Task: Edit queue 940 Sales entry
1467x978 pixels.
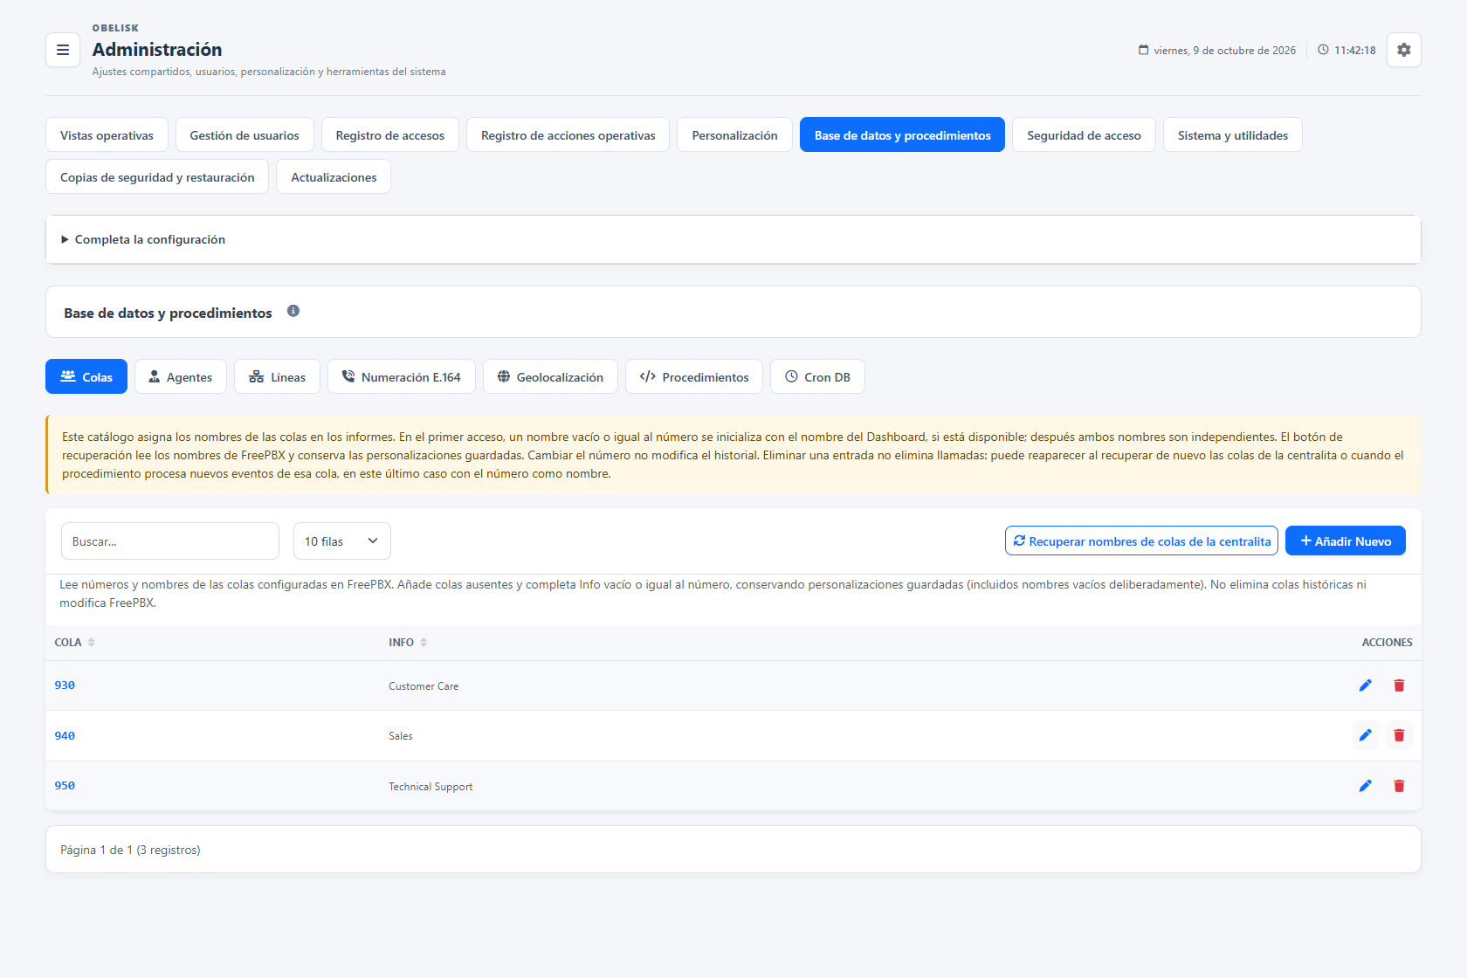Action: [x=1366, y=735]
